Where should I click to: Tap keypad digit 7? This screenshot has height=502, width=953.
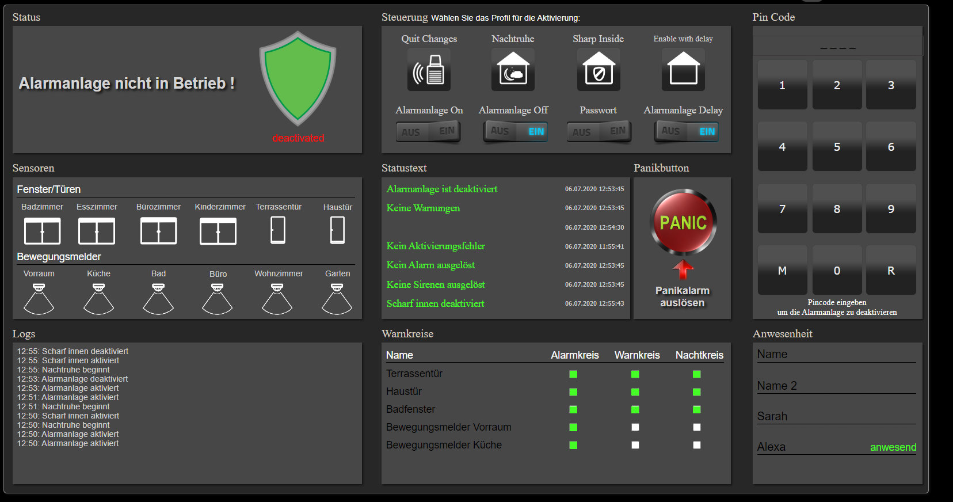[782, 208]
